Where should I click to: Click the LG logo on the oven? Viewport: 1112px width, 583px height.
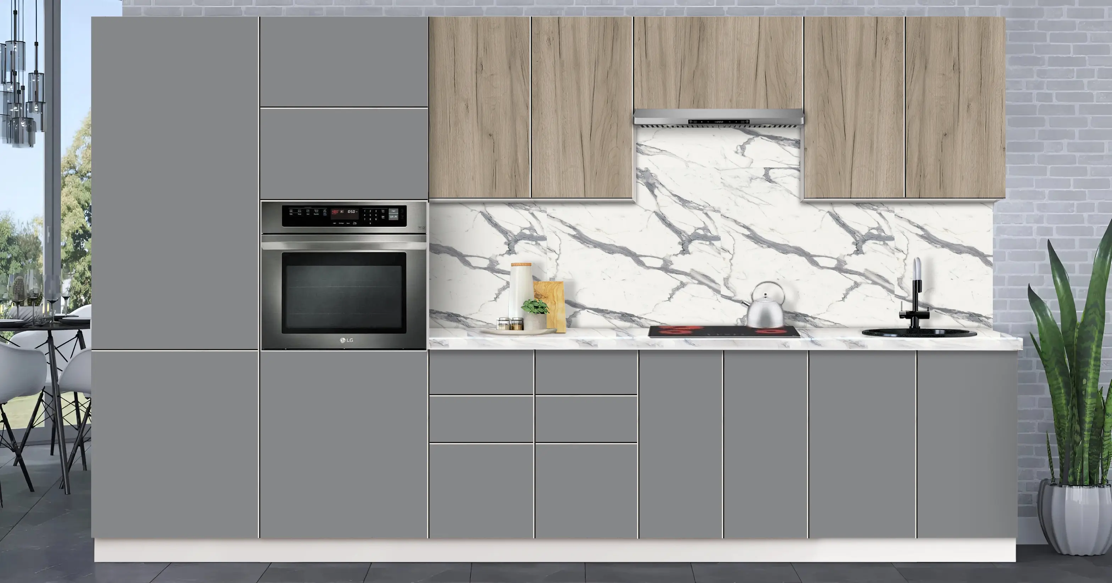[346, 340]
